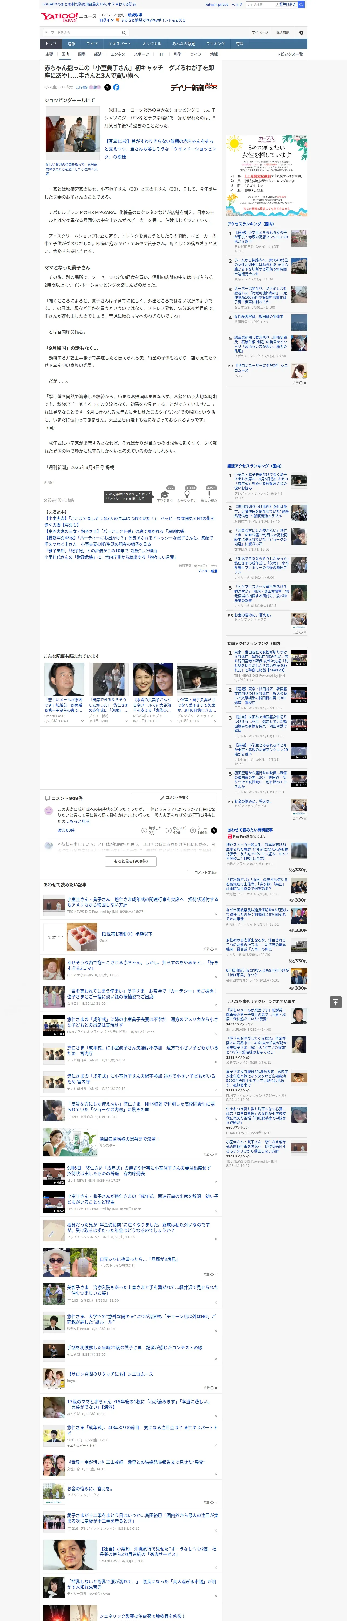Click うーん reaction icon on the first comment
This screenshot has height=1621, width=347.
point(193,831)
